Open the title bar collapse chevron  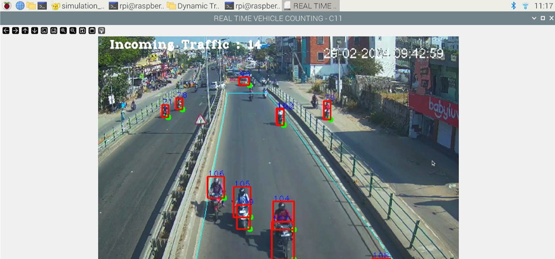[x=534, y=18]
